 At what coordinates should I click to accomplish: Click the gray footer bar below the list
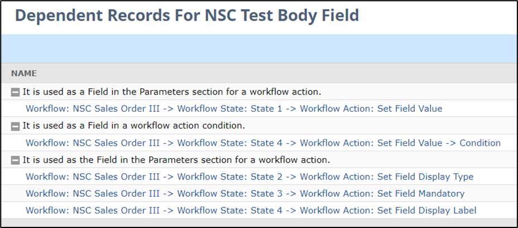[x=259, y=222]
